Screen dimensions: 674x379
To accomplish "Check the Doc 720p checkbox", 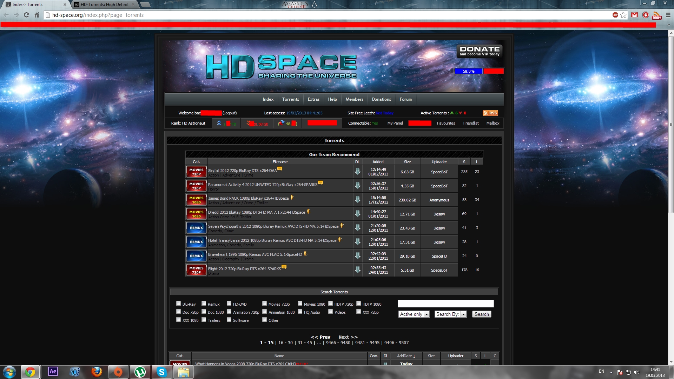I will [178, 312].
